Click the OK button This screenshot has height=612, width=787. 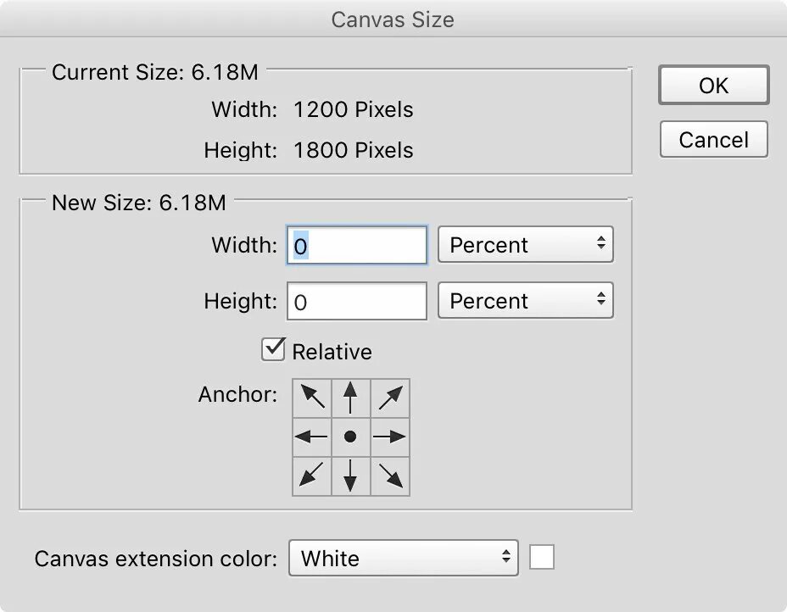tap(713, 86)
